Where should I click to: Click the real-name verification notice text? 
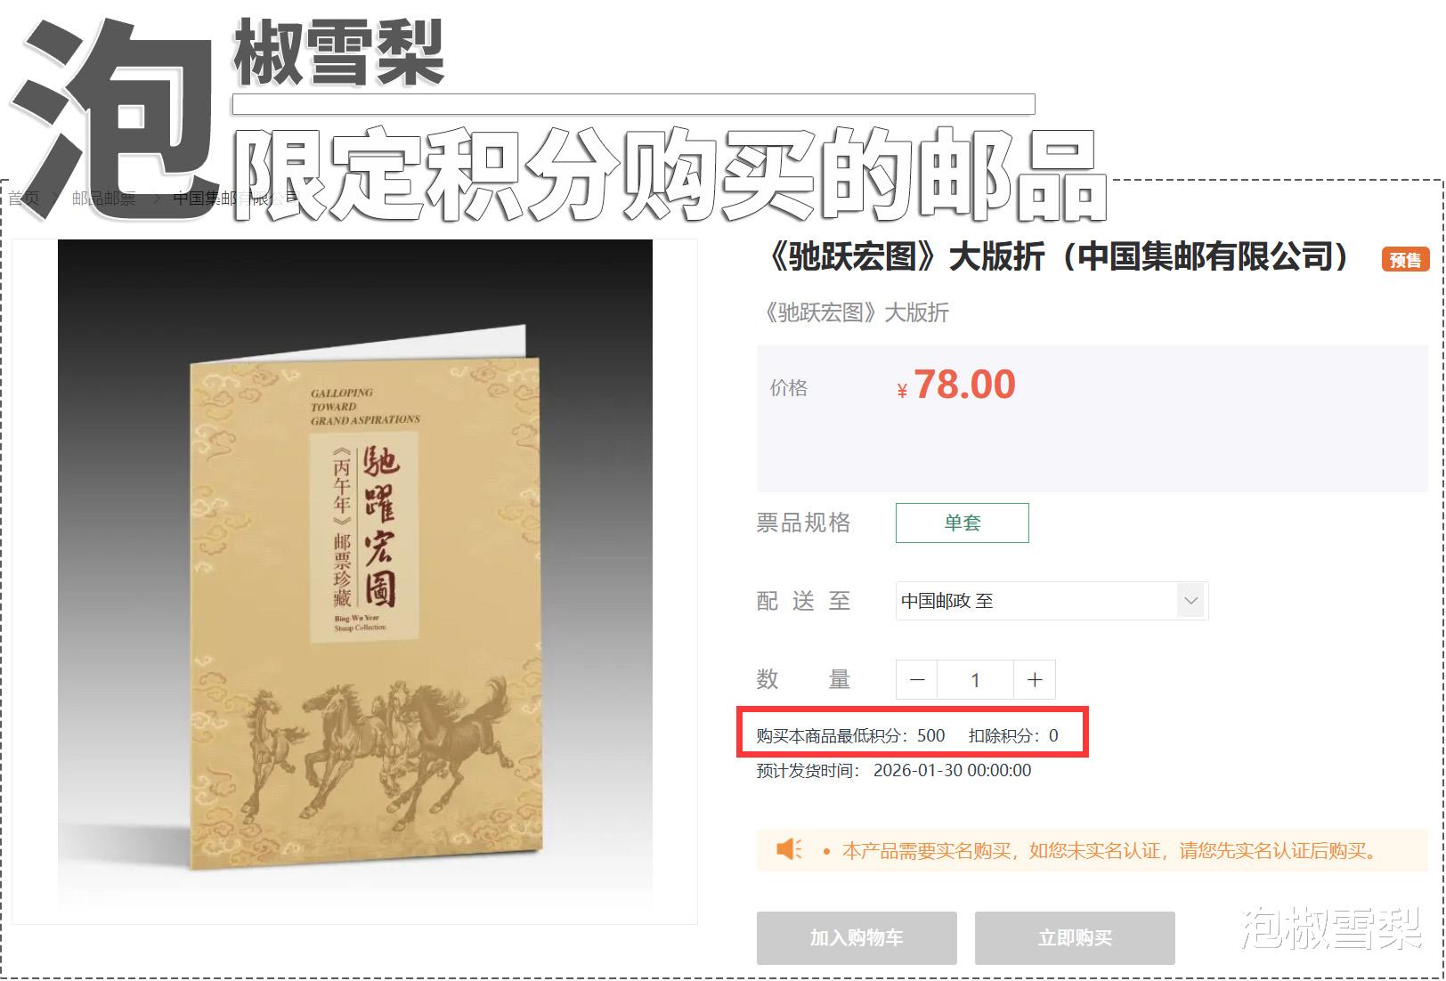click(1109, 851)
